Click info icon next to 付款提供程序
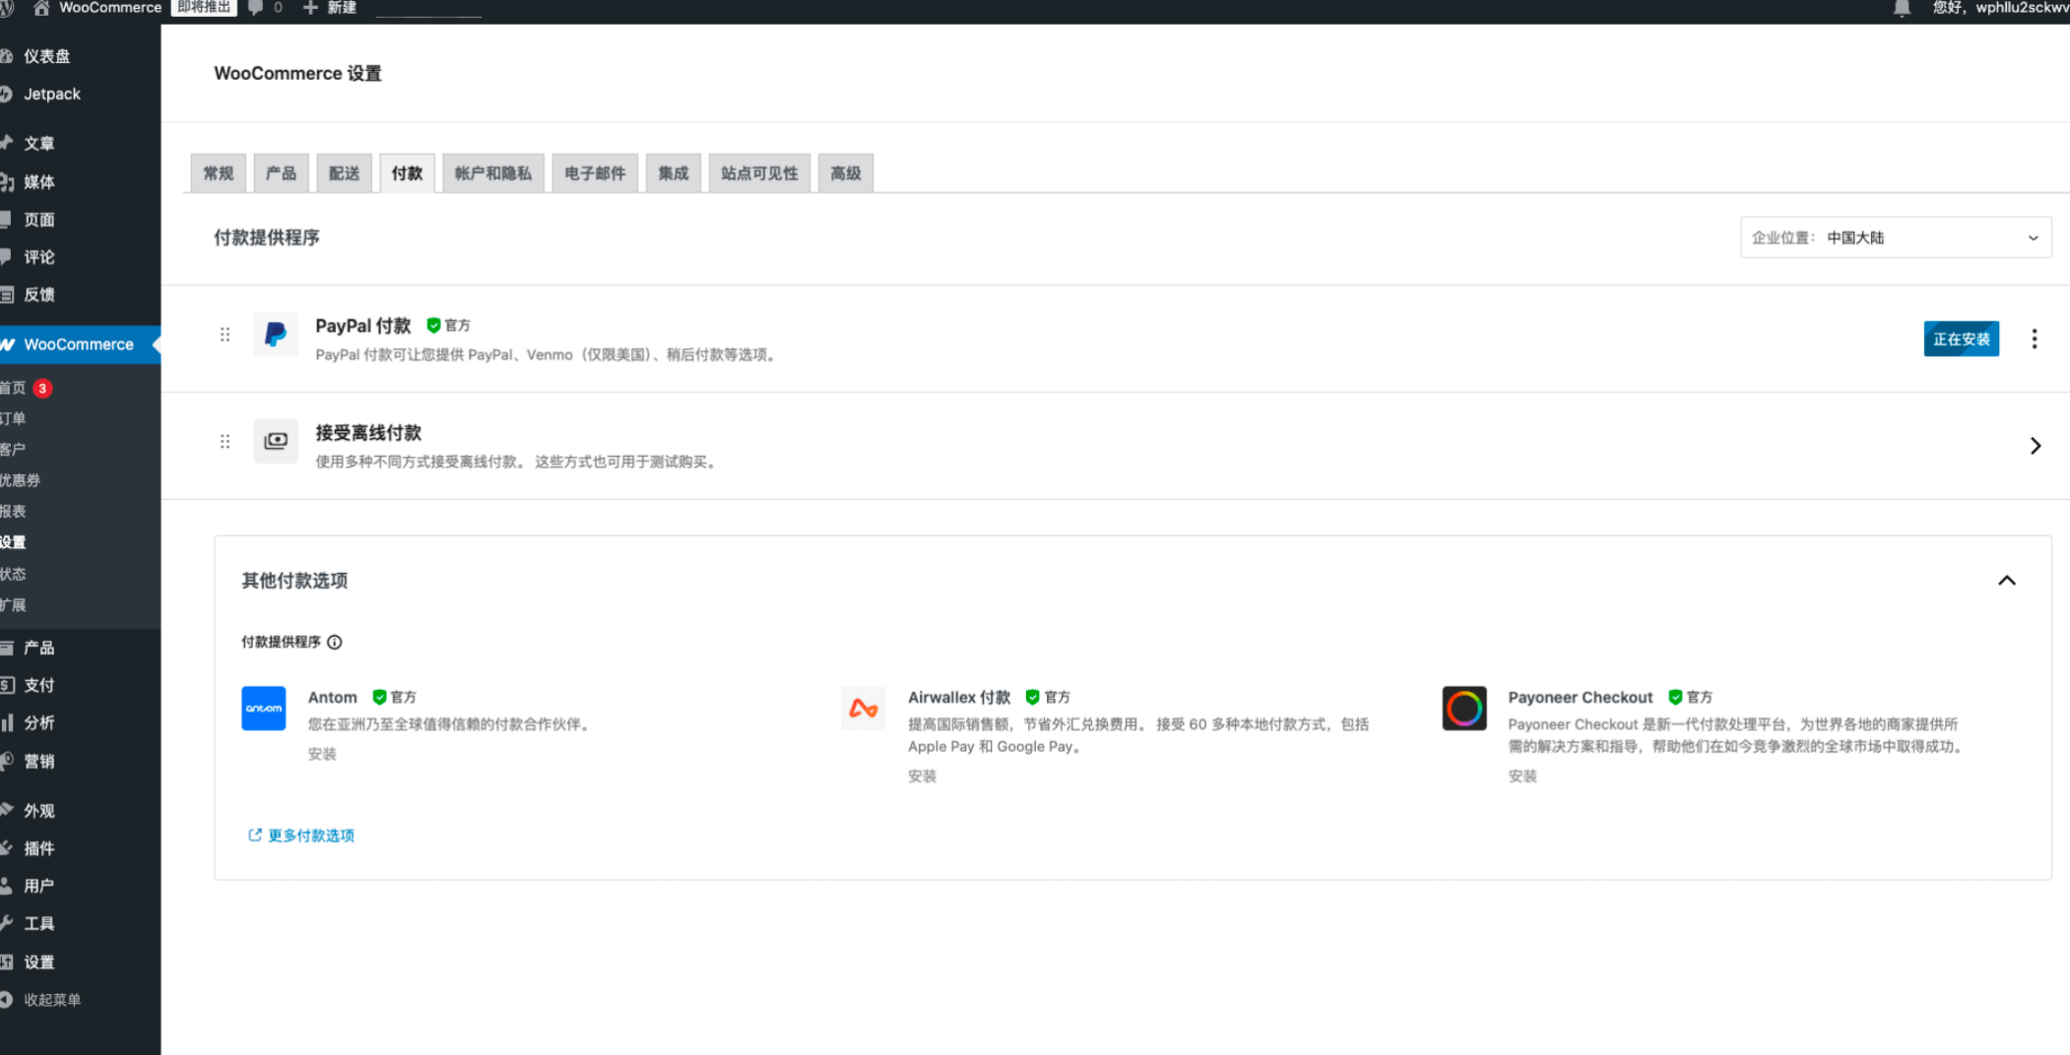Viewport: 2070px width, 1055px height. (x=335, y=643)
